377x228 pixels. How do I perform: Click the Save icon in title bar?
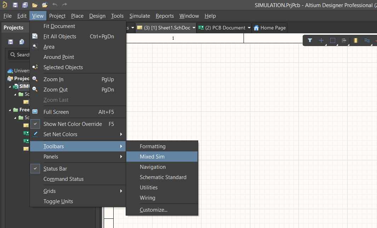tap(15, 5)
